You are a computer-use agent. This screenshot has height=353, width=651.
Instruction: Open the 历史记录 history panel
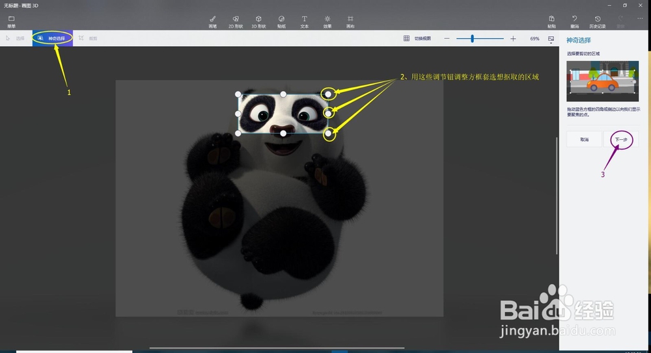pos(598,21)
